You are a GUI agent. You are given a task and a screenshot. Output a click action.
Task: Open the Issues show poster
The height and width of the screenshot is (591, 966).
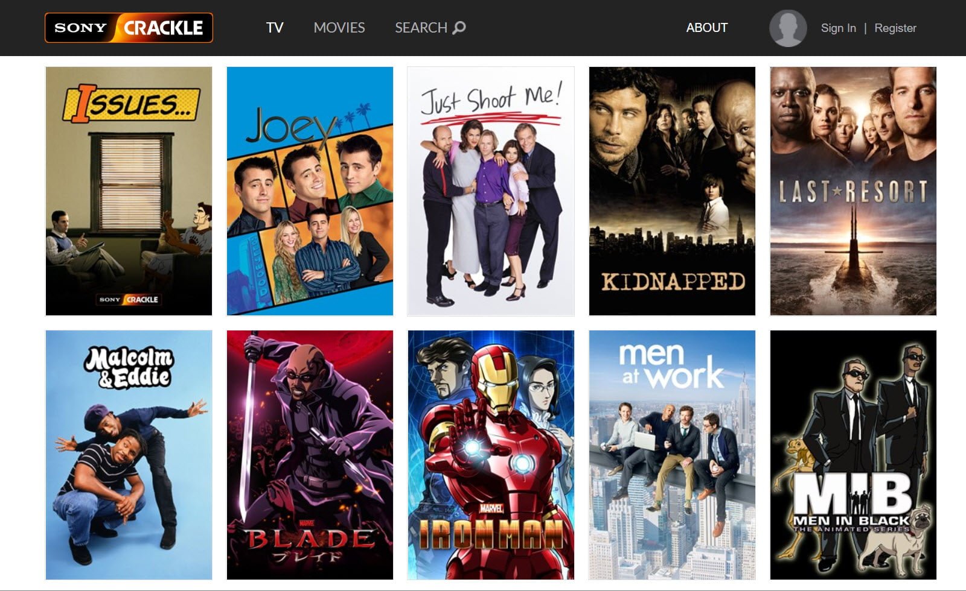(x=129, y=191)
